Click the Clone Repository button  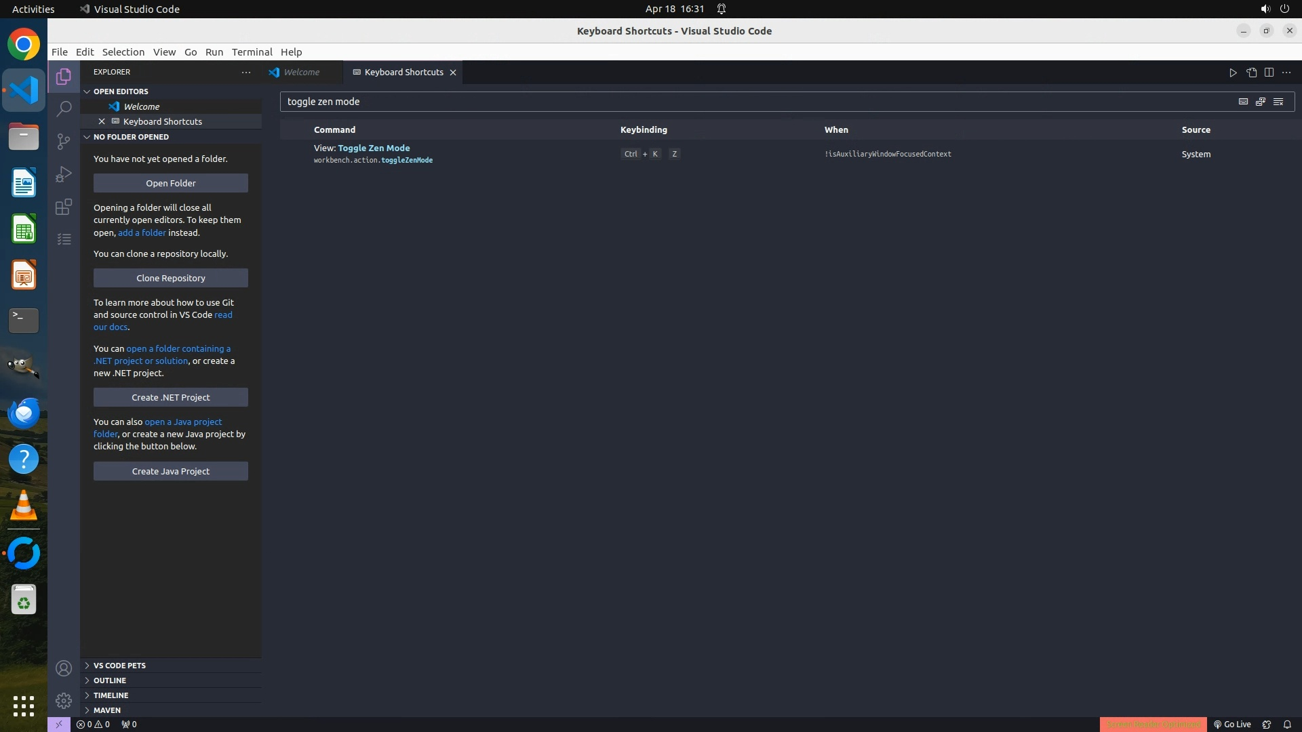(x=171, y=278)
